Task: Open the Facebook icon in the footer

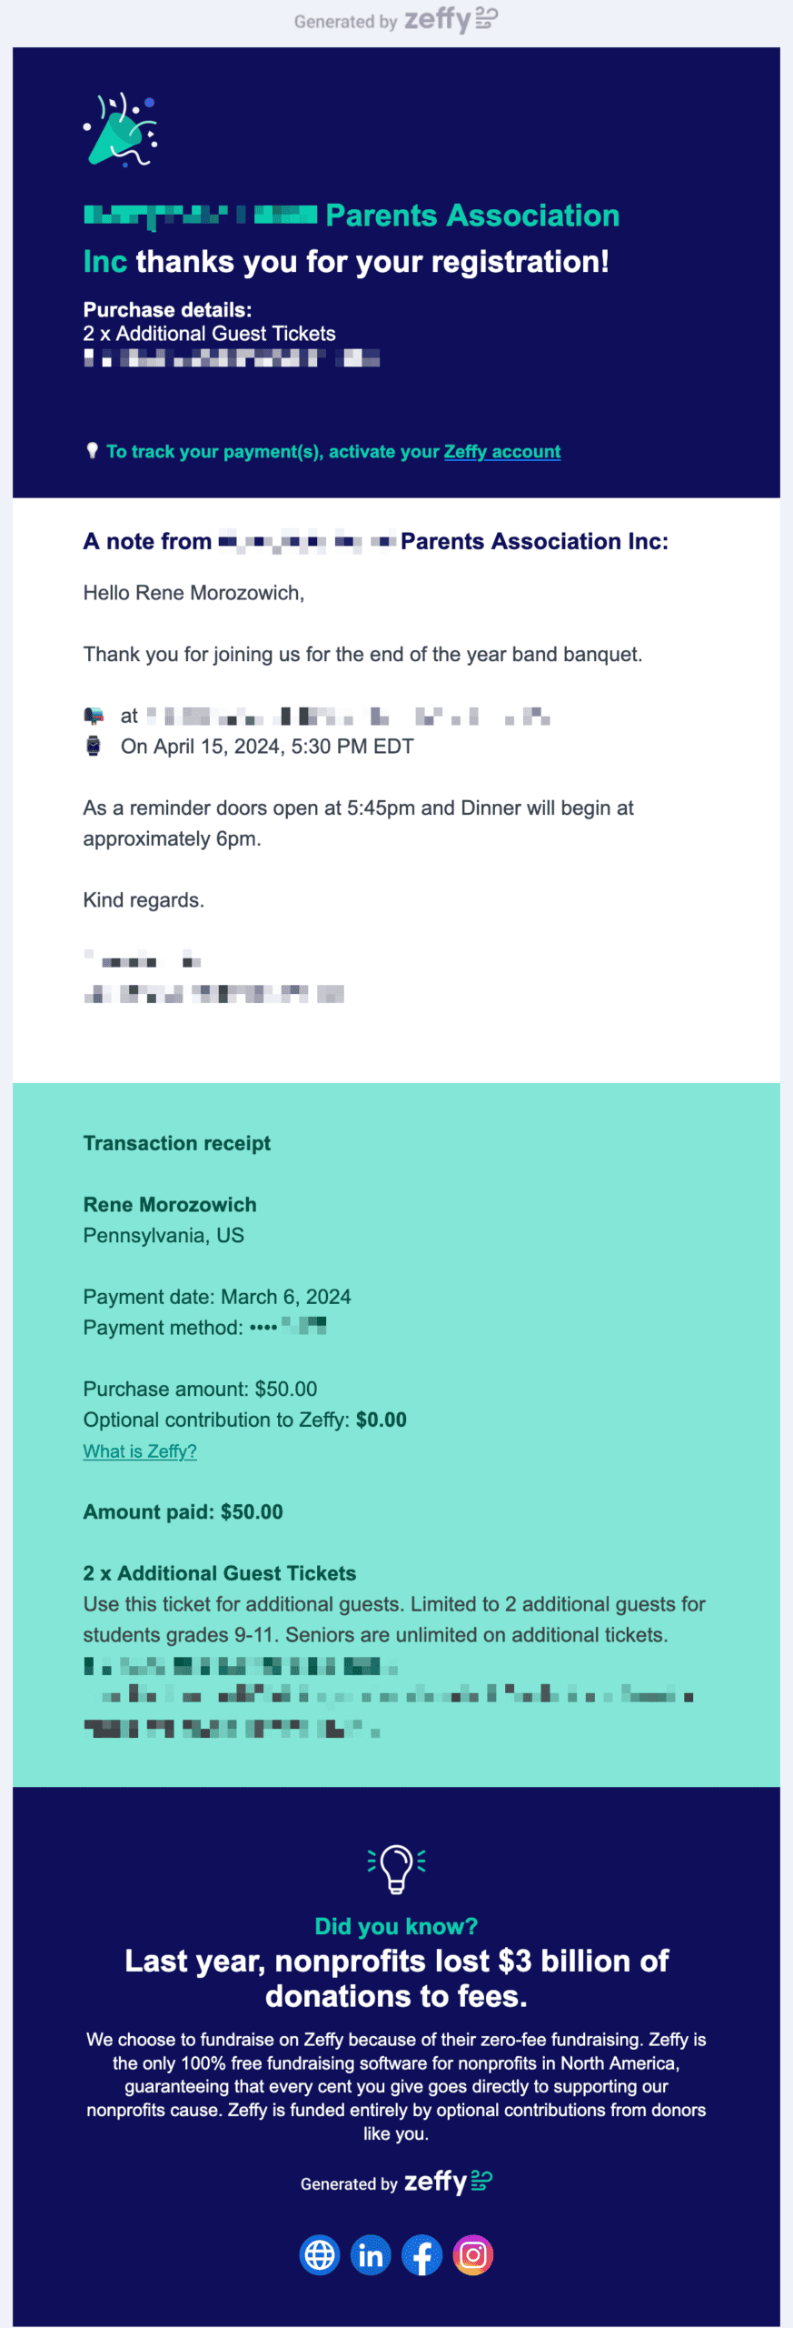Action: (x=421, y=2254)
